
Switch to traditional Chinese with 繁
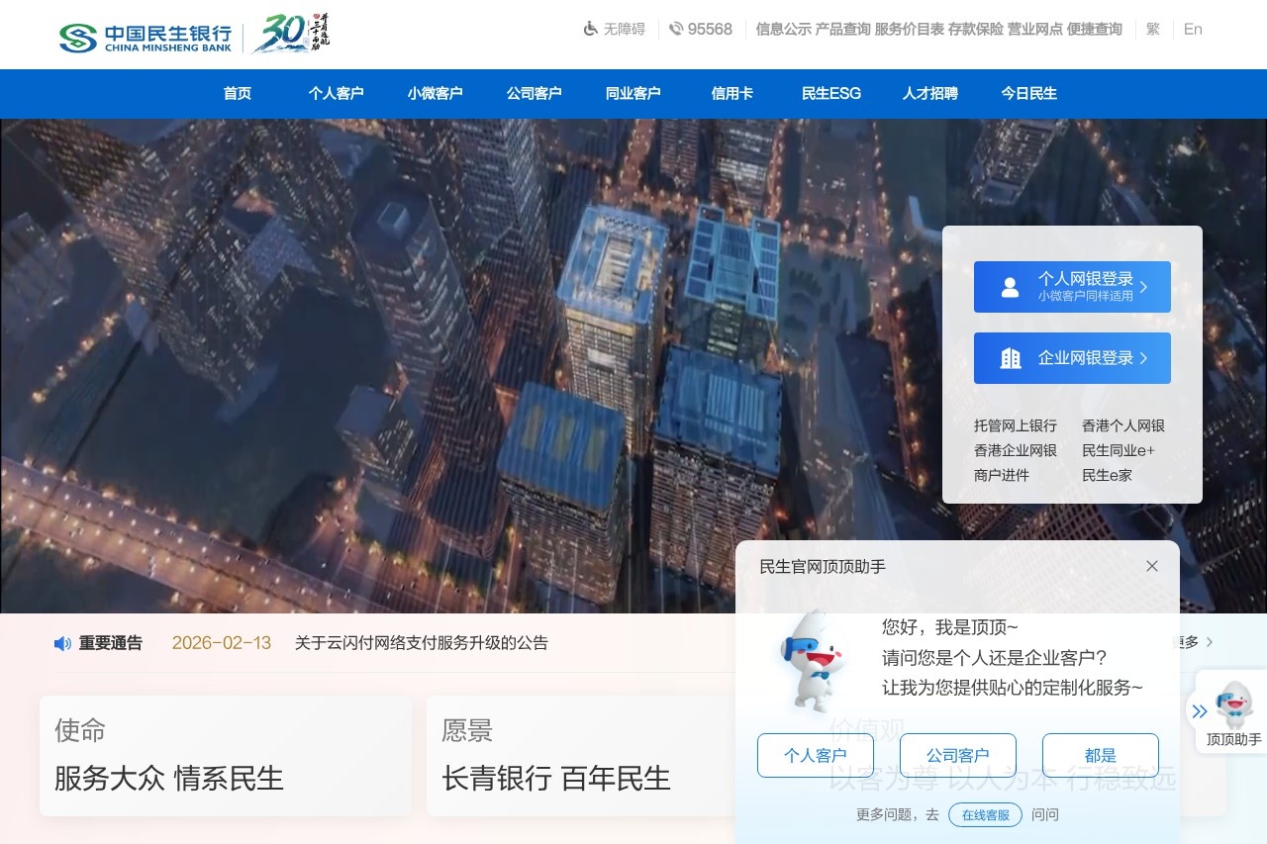point(1153,29)
